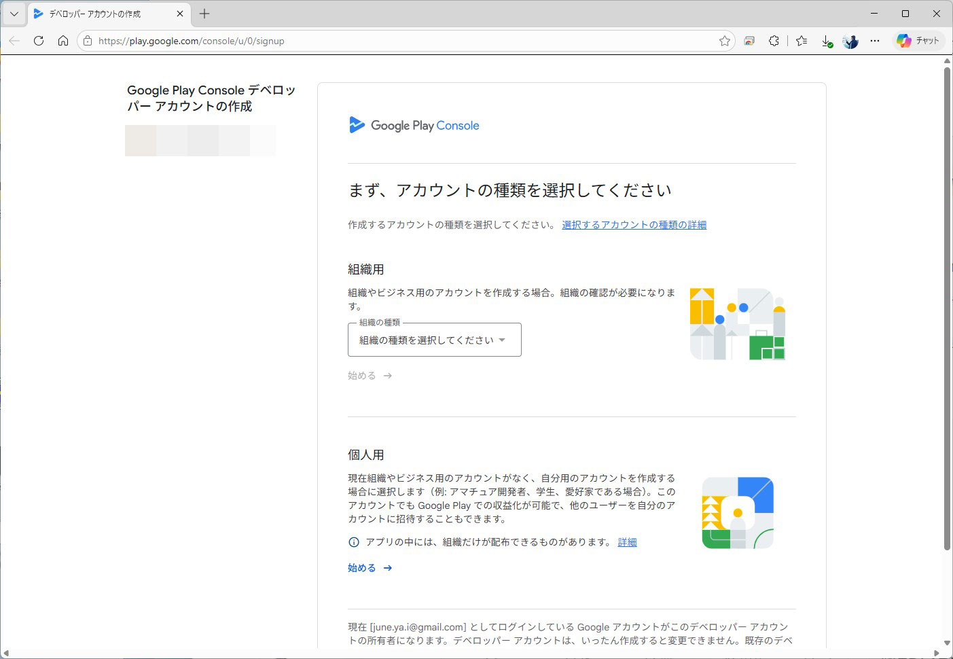Open the tab list chevron at top-left
The width and height of the screenshot is (953, 659).
point(14,14)
